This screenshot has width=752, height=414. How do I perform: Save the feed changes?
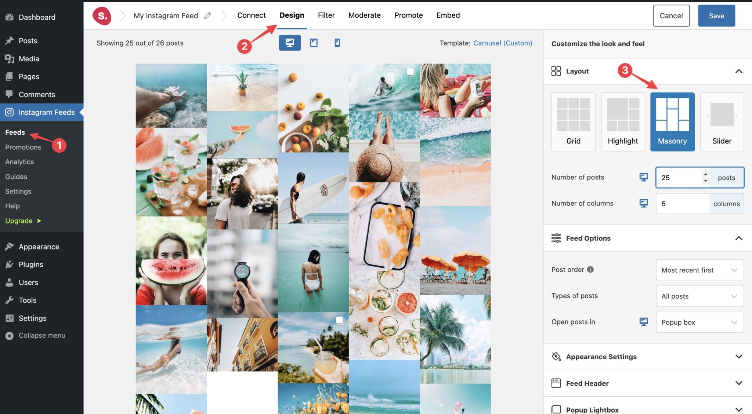pyautogui.click(x=716, y=16)
